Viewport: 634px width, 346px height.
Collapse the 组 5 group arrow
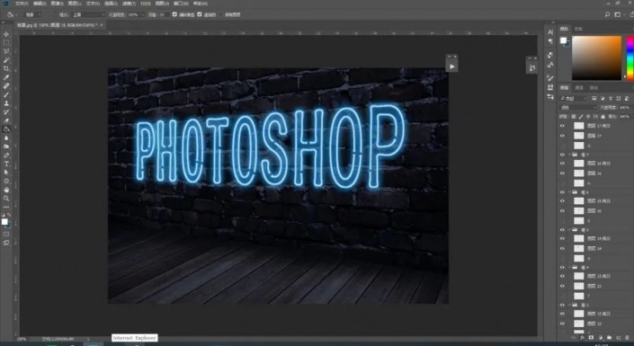point(570,229)
